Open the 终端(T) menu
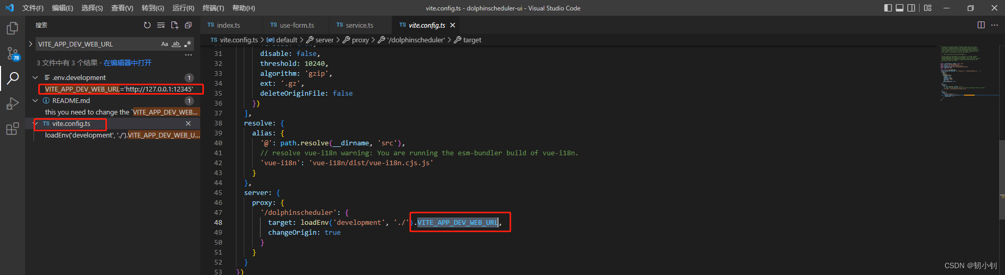1005x275 pixels. 213,8
